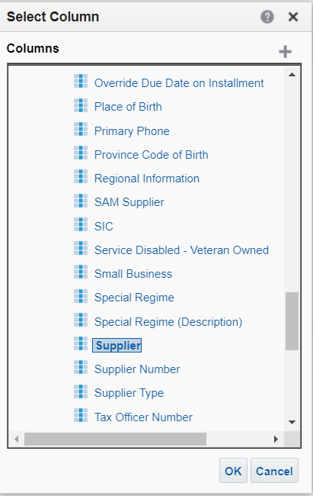Open the help question mark icon
Image resolution: width=313 pixels, height=496 pixels.
pyautogui.click(x=267, y=17)
